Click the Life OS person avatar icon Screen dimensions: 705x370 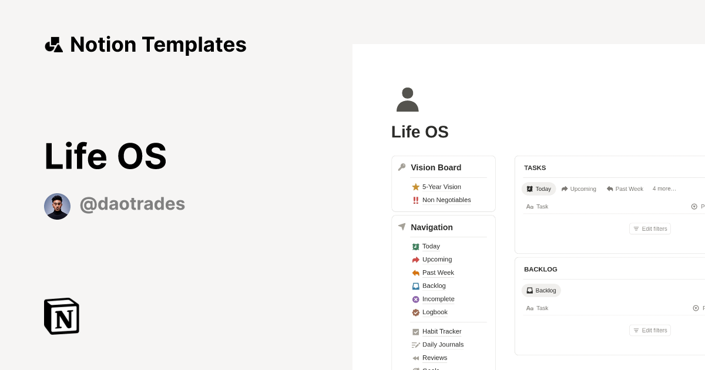(x=407, y=99)
